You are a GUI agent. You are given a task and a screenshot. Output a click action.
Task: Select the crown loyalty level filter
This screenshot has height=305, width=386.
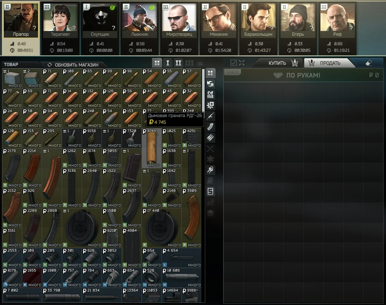pos(200,63)
